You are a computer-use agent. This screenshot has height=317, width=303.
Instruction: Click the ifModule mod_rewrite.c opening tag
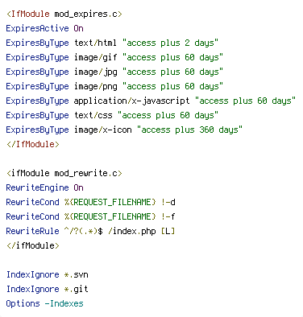coord(64,173)
